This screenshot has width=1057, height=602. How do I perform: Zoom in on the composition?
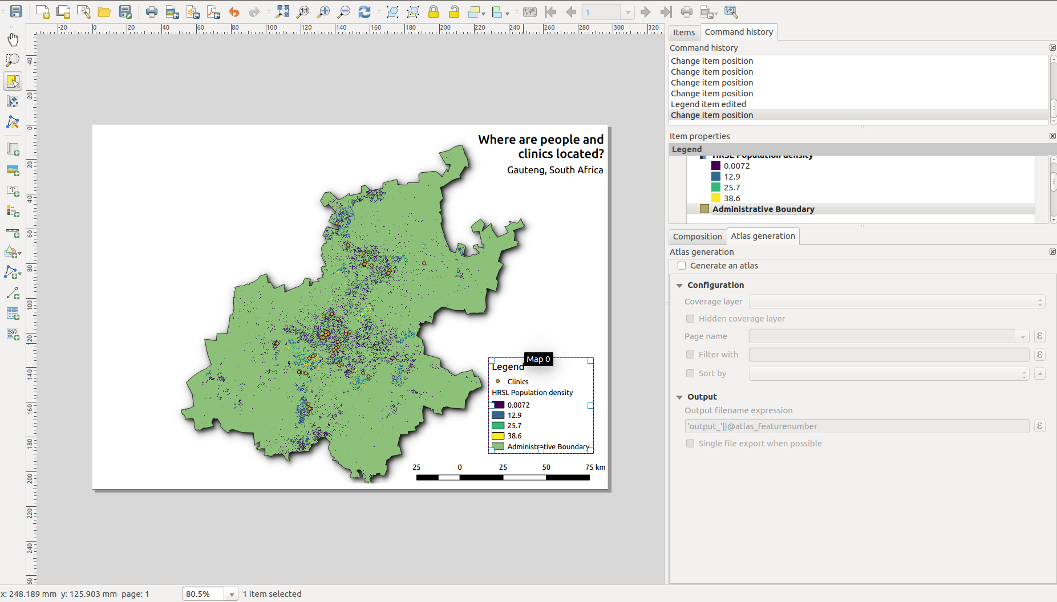coord(323,11)
